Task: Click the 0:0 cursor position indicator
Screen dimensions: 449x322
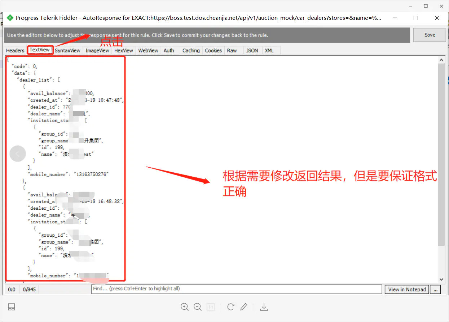Action: point(12,289)
